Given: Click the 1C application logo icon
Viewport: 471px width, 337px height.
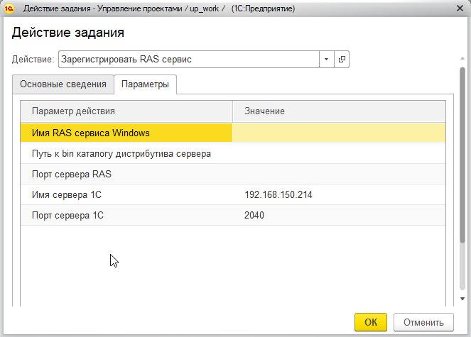Looking at the screenshot, I should point(9,9).
